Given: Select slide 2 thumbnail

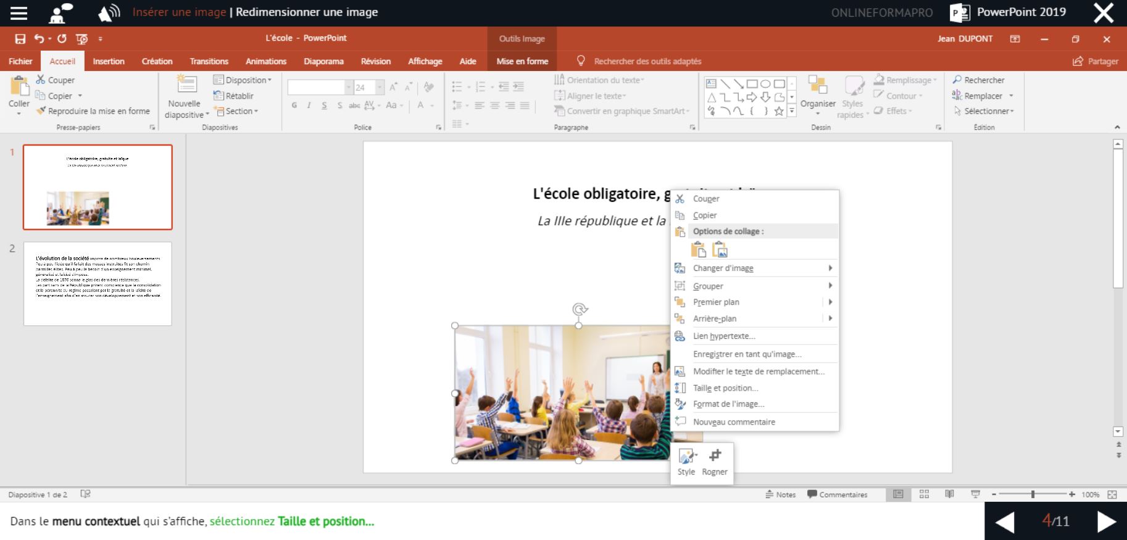Looking at the screenshot, I should [98, 284].
